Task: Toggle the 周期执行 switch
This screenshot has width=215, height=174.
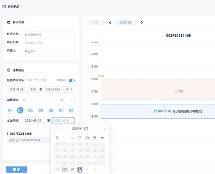Action: tap(72, 80)
